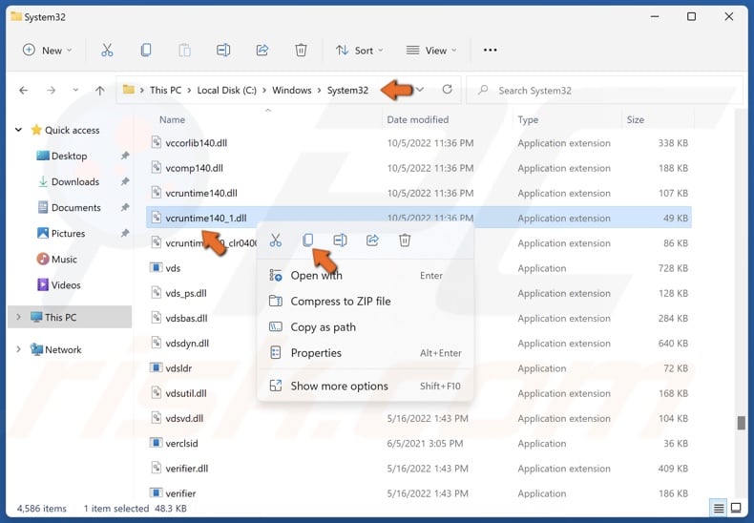Sort by the Date modified column header
The image size is (754, 523).
[418, 119]
